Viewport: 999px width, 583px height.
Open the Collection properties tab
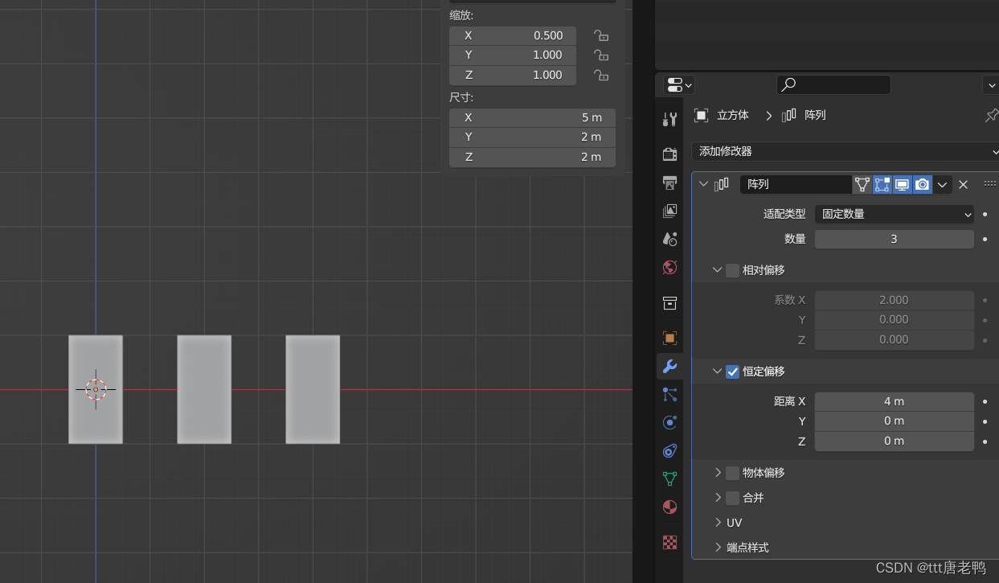click(669, 303)
